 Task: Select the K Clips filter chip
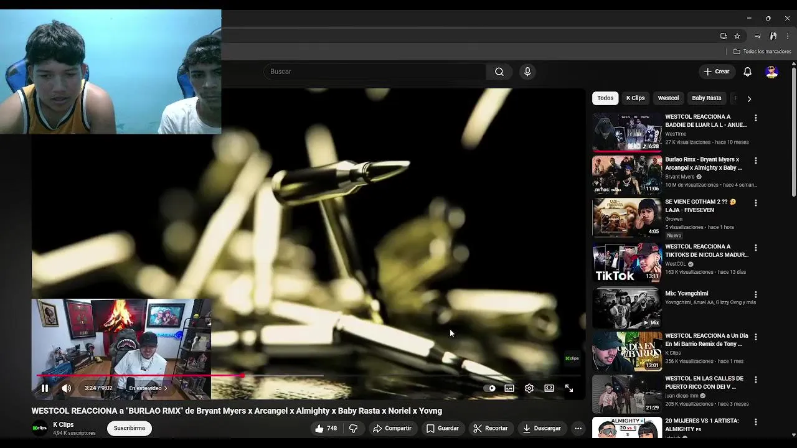tap(635, 98)
